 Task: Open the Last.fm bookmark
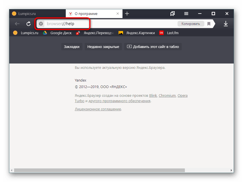pos(169,33)
